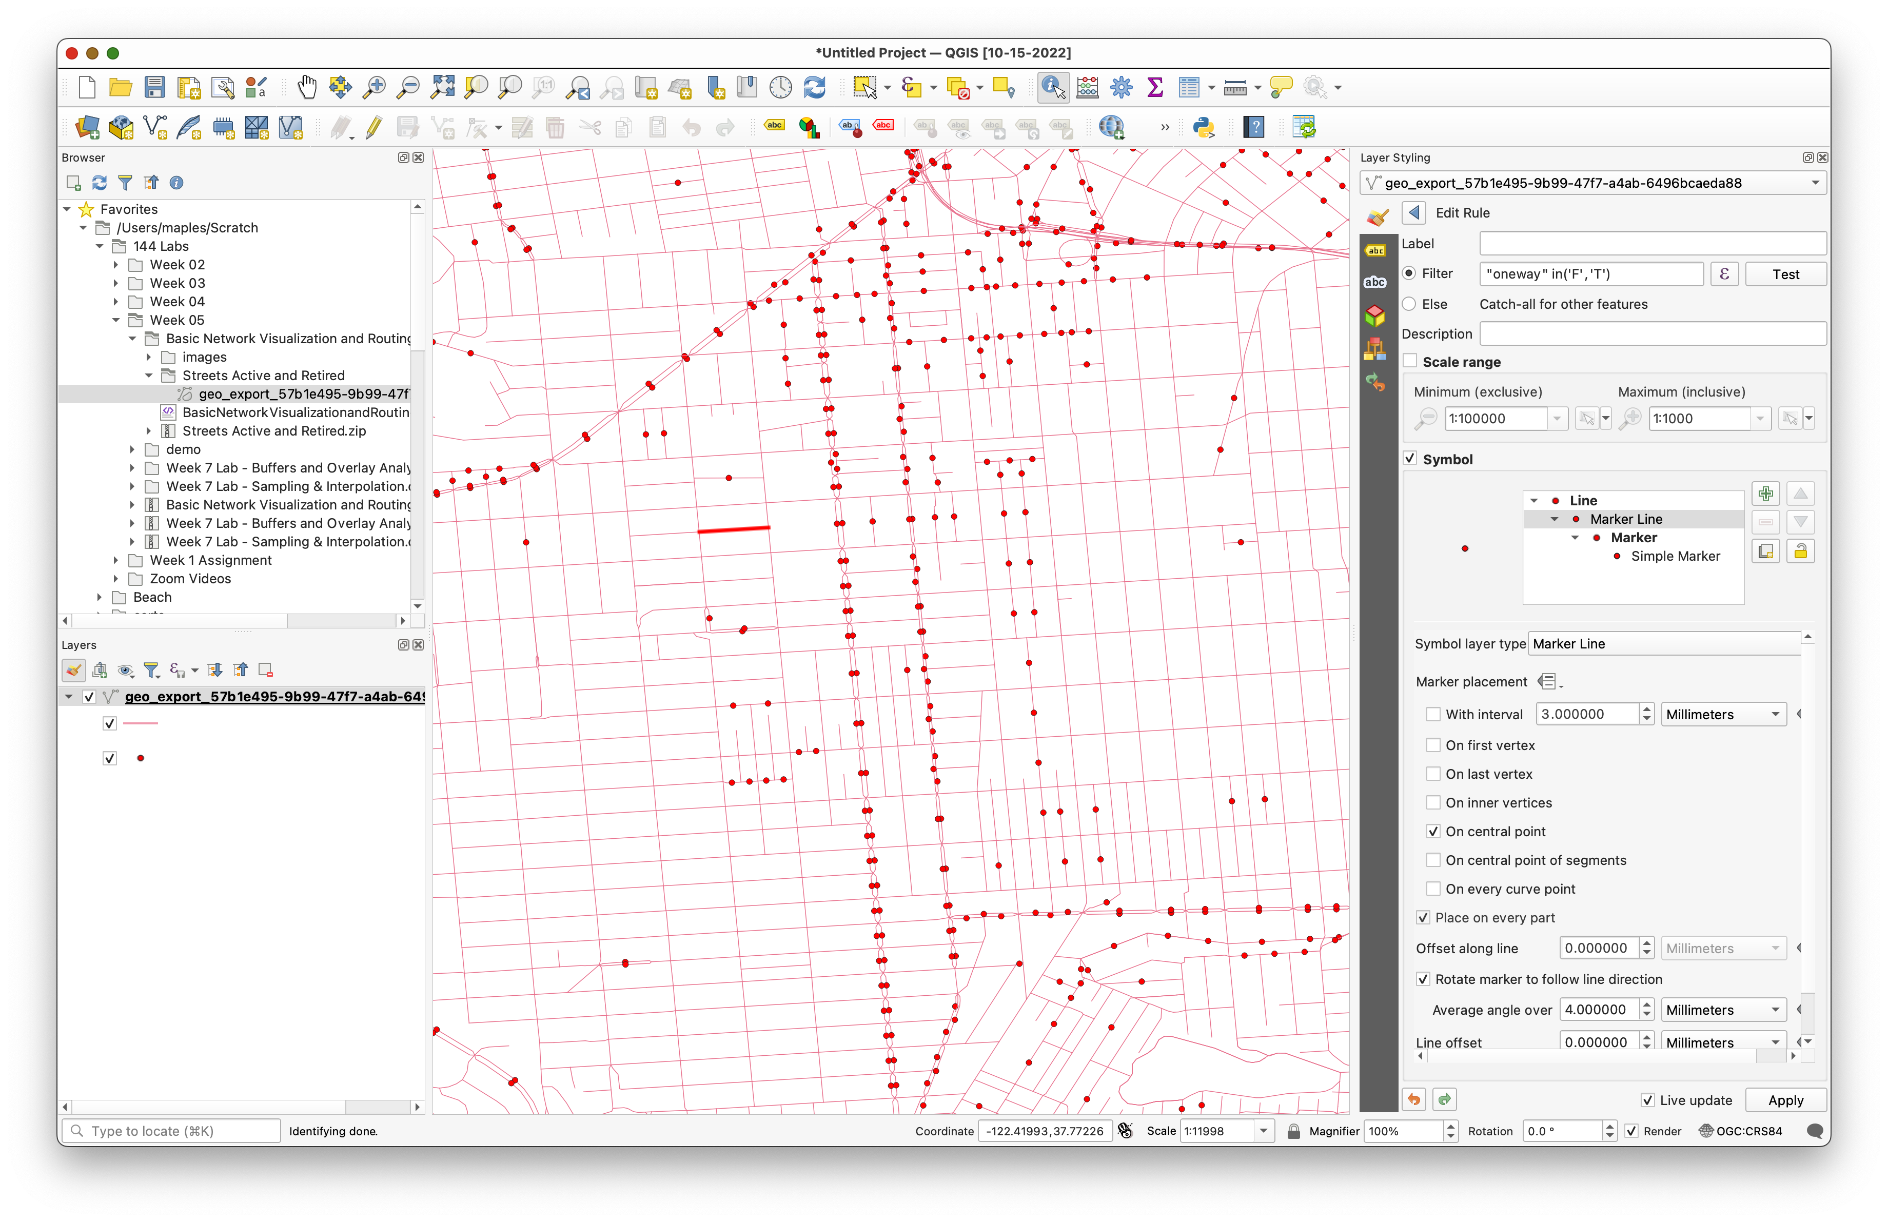
Task: Click the Refresh map canvas icon
Action: point(815,87)
